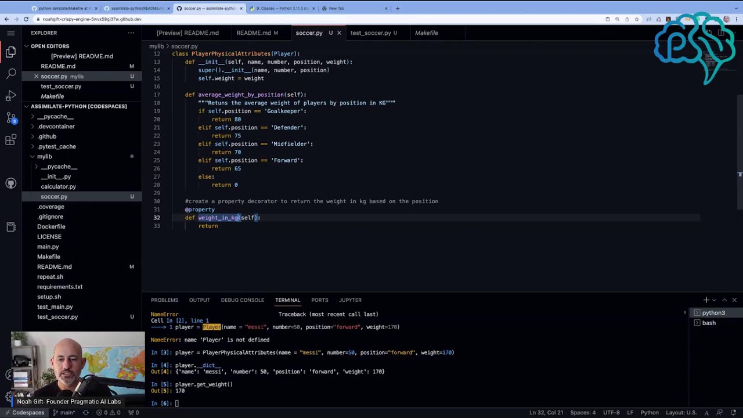This screenshot has height=418, width=743.
Task: Click the terminal input prompt In [6]
Action: (165, 403)
